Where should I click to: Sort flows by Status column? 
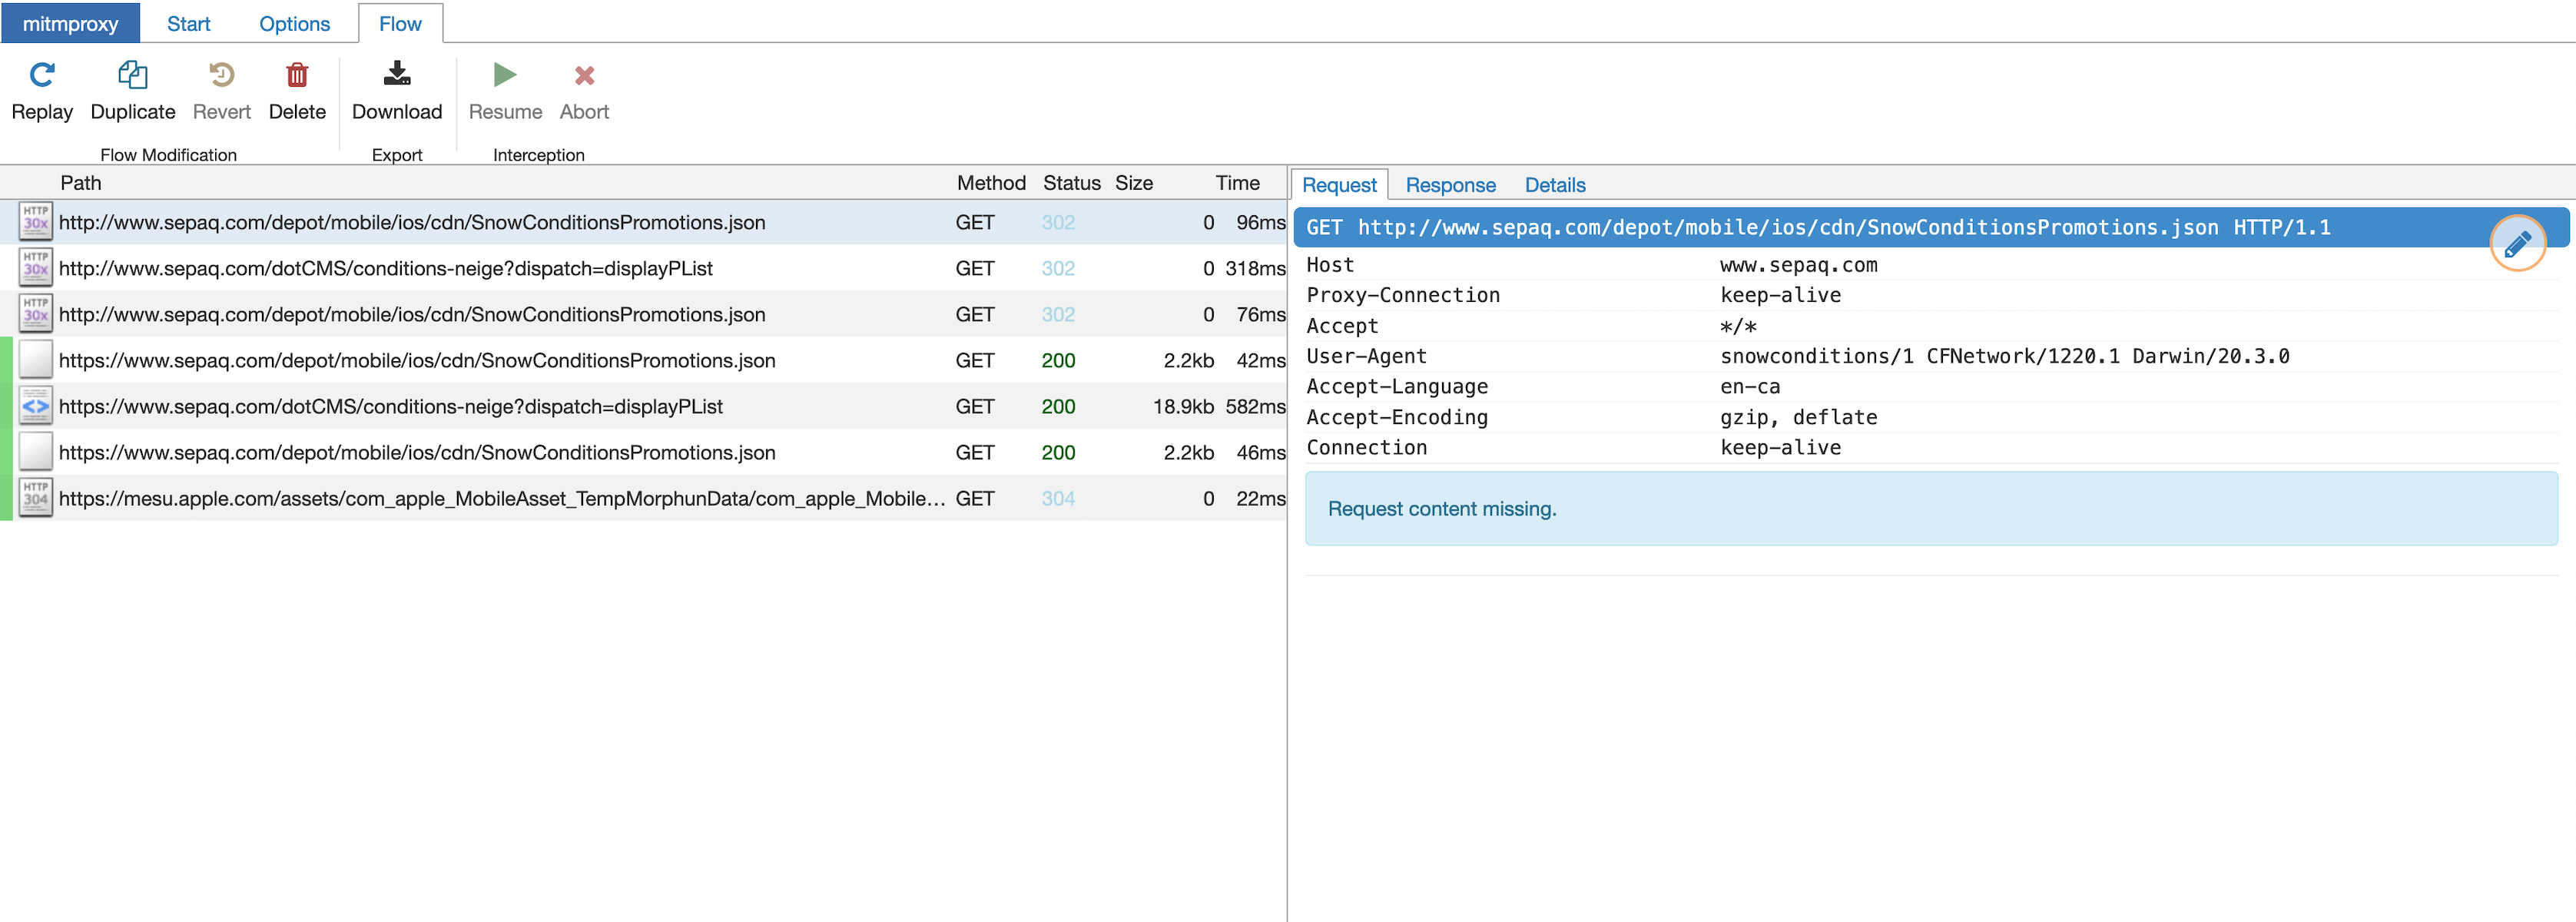pyautogui.click(x=1071, y=183)
